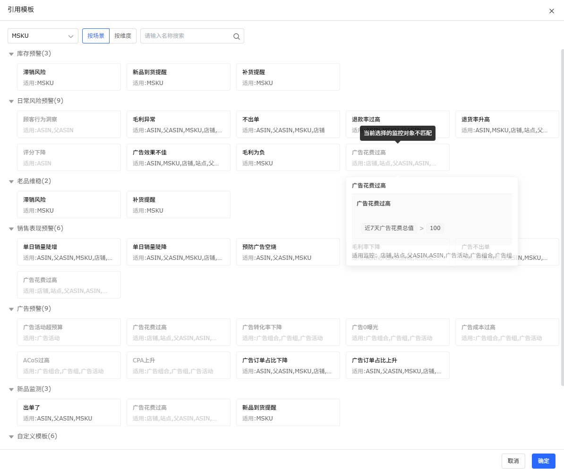Select 补货提醒 card under 老品维稳
Viewport: 564px width, 471px height.
click(179, 205)
